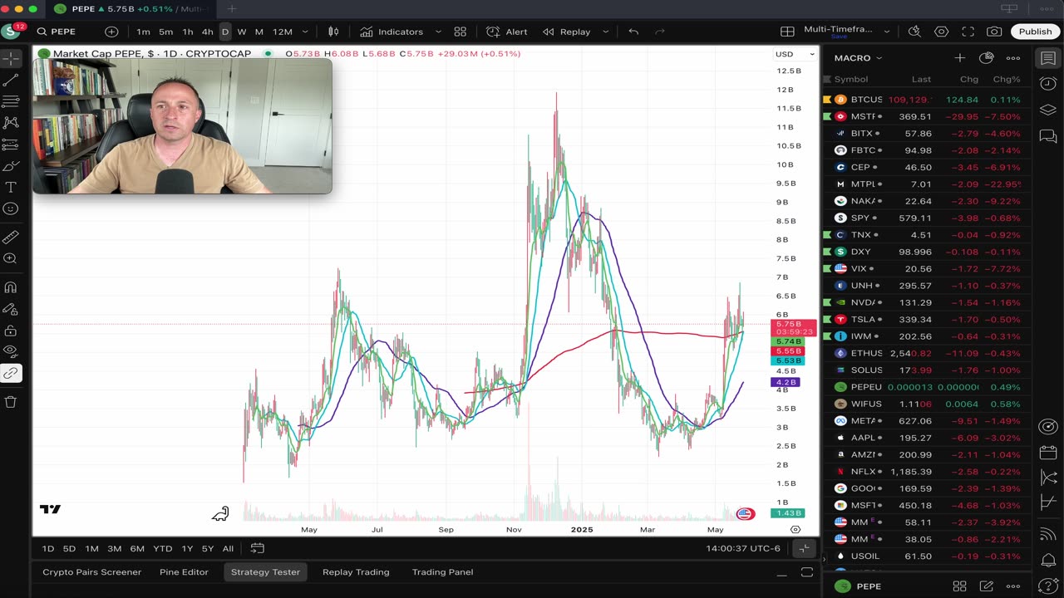This screenshot has width=1064, height=598.
Task: Open the emoji icons tool
Action: 11,209
